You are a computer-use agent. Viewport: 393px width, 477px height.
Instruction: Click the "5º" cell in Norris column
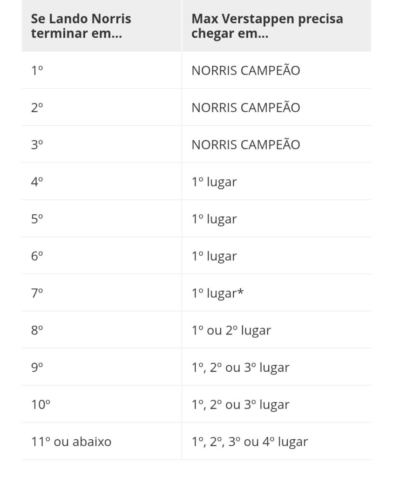(x=37, y=219)
